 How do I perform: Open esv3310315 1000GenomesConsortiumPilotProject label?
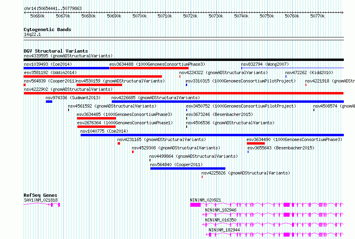[241, 81]
